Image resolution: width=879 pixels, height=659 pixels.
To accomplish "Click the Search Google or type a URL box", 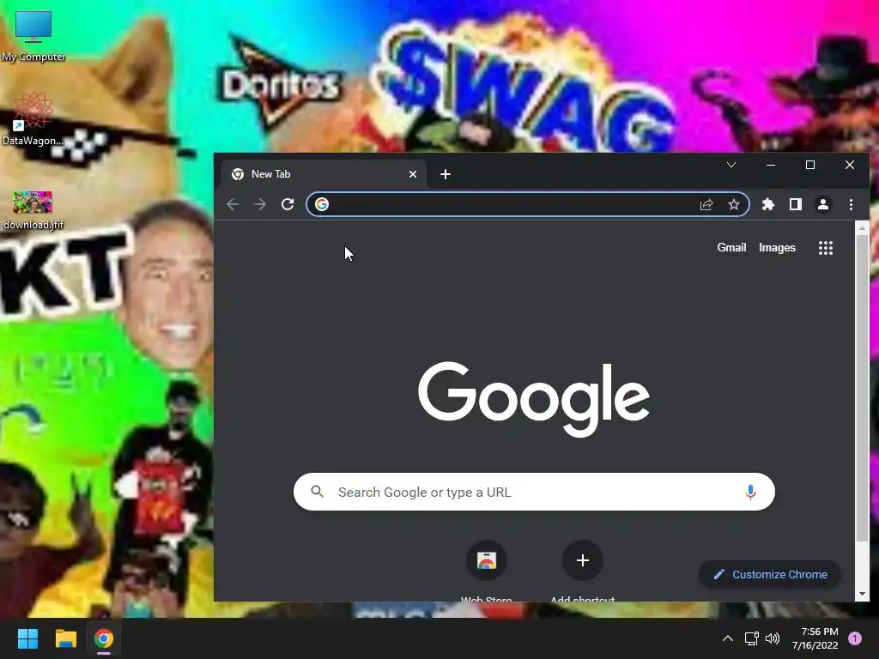I will (534, 492).
